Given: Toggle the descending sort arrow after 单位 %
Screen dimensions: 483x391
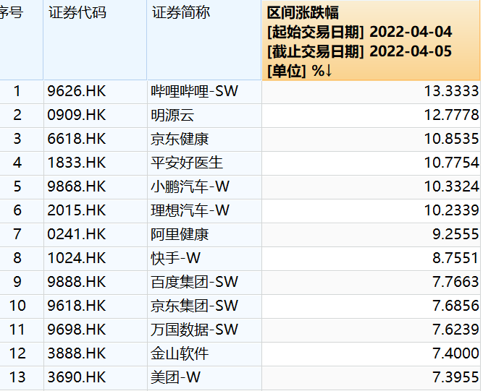Looking at the screenshot, I should point(328,70).
